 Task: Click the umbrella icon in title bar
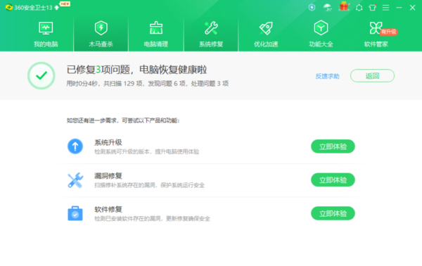point(328,7)
